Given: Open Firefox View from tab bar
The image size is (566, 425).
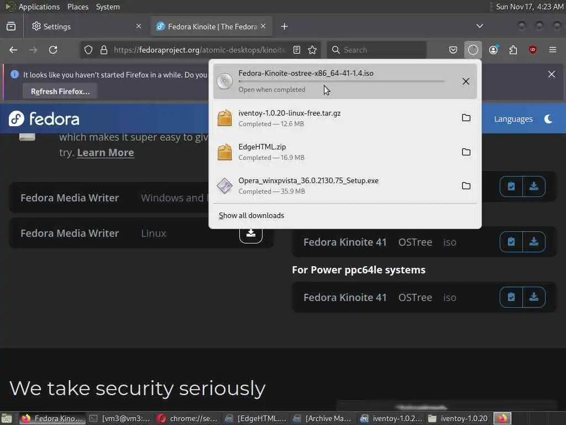Looking at the screenshot, I should pos(11,27).
